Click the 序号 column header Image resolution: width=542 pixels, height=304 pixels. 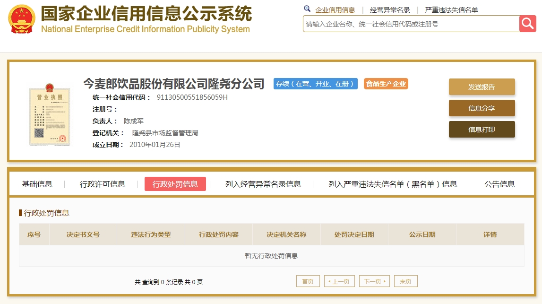tap(34, 235)
